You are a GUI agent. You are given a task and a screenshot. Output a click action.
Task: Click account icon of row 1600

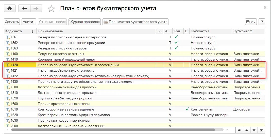(x=8, y=104)
